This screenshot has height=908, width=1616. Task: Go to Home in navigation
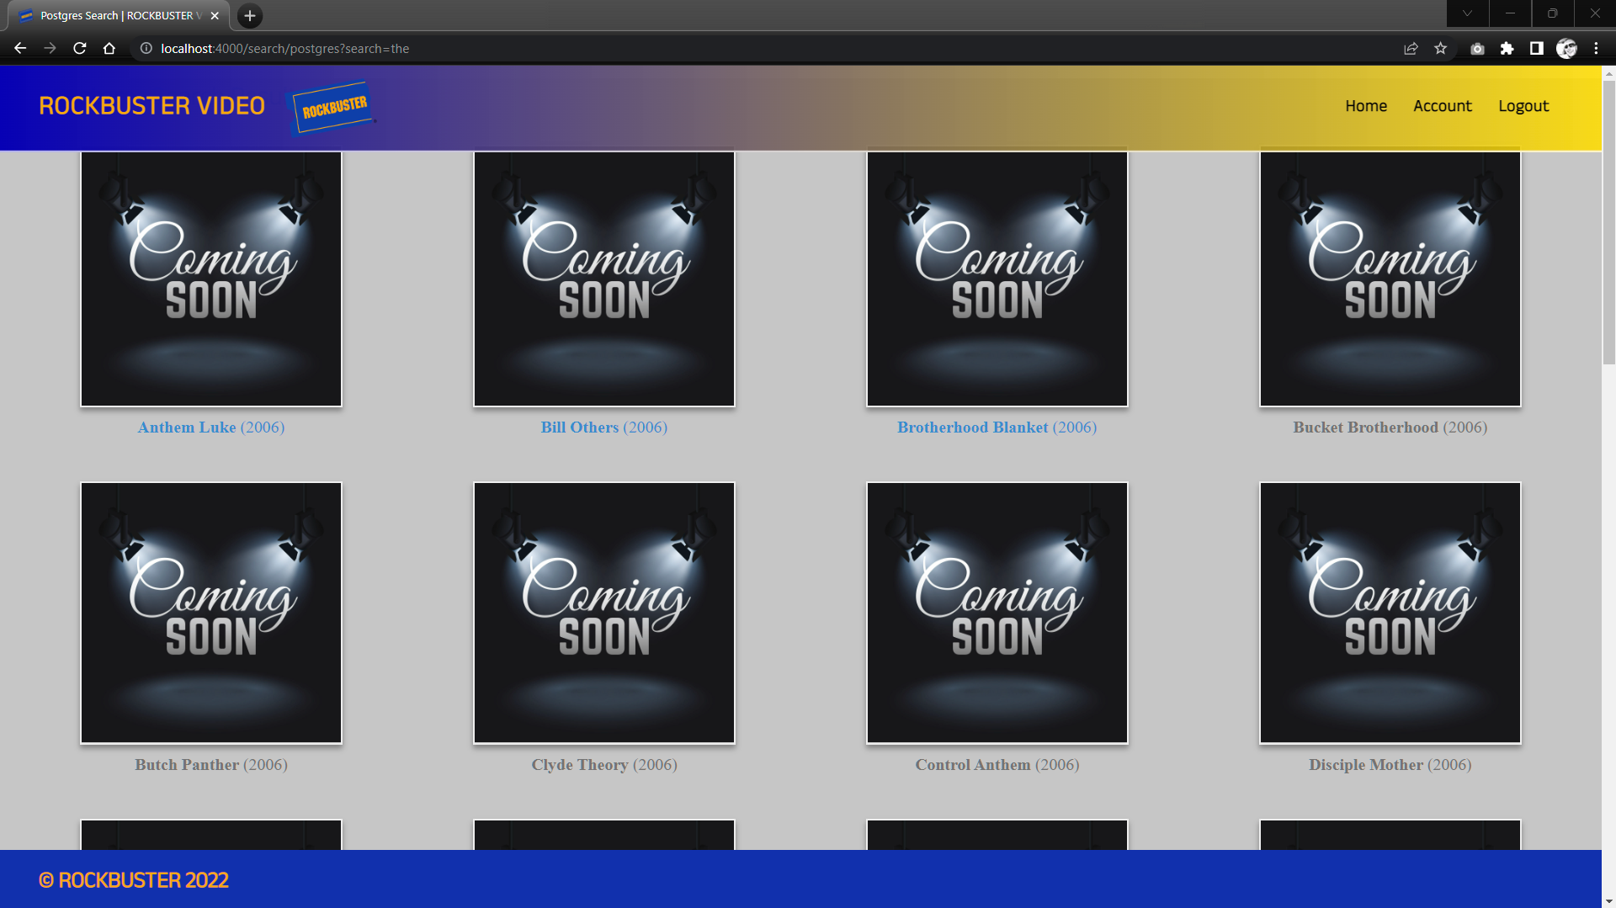(x=1365, y=106)
